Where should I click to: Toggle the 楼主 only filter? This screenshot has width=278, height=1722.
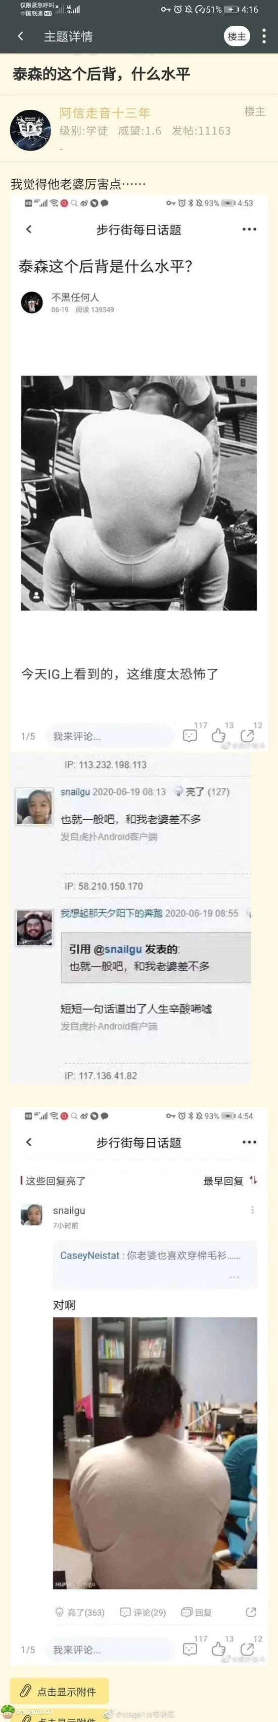coord(237,36)
